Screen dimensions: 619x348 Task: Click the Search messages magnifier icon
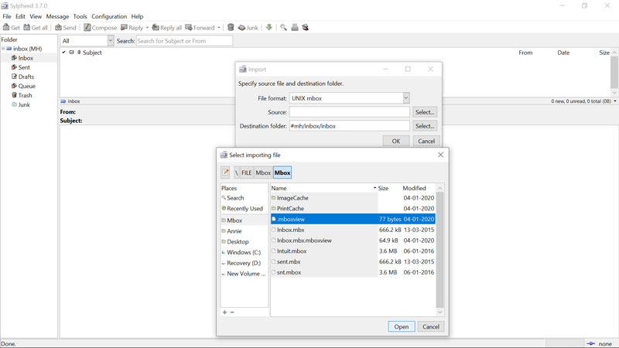pyautogui.click(x=283, y=27)
